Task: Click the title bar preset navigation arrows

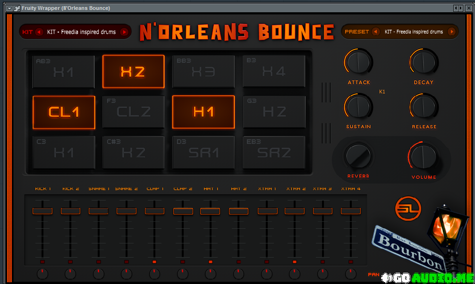Action: pos(458,8)
